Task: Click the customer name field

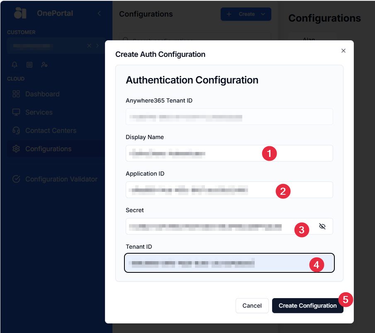Action: (56, 46)
